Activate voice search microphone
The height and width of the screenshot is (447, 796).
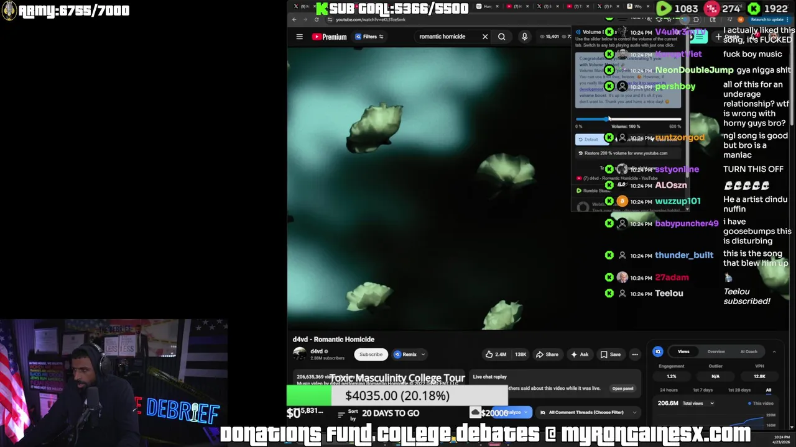(x=524, y=37)
